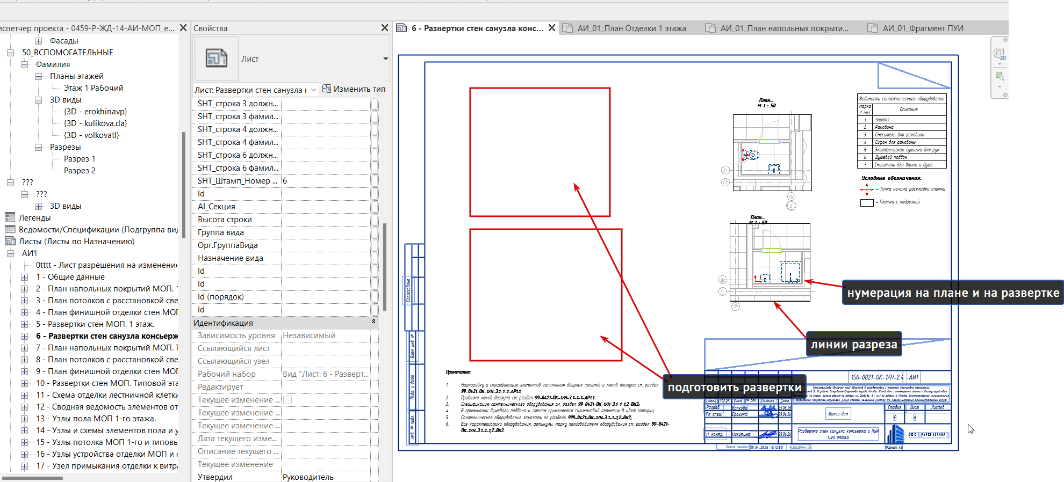
Task: Select the {3D - kulikova.da} view
Action: click(96, 123)
